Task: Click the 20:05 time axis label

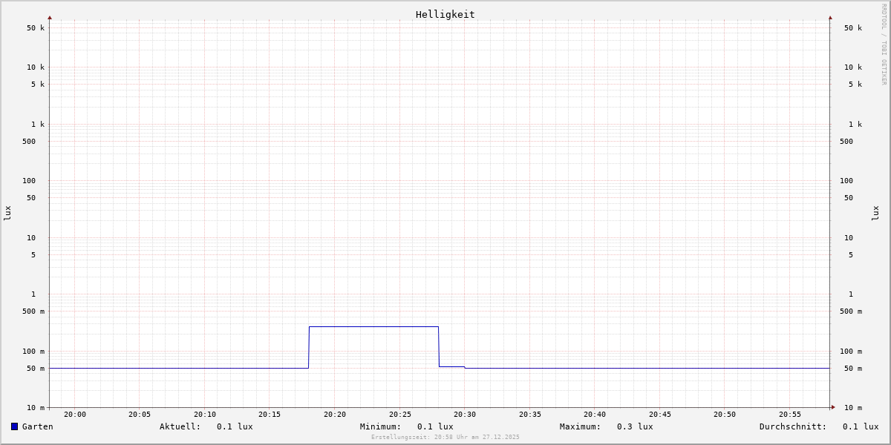Action: [x=140, y=415]
